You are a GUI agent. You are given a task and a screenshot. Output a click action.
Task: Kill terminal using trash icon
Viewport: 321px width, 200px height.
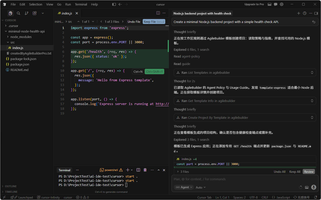(x=145, y=170)
